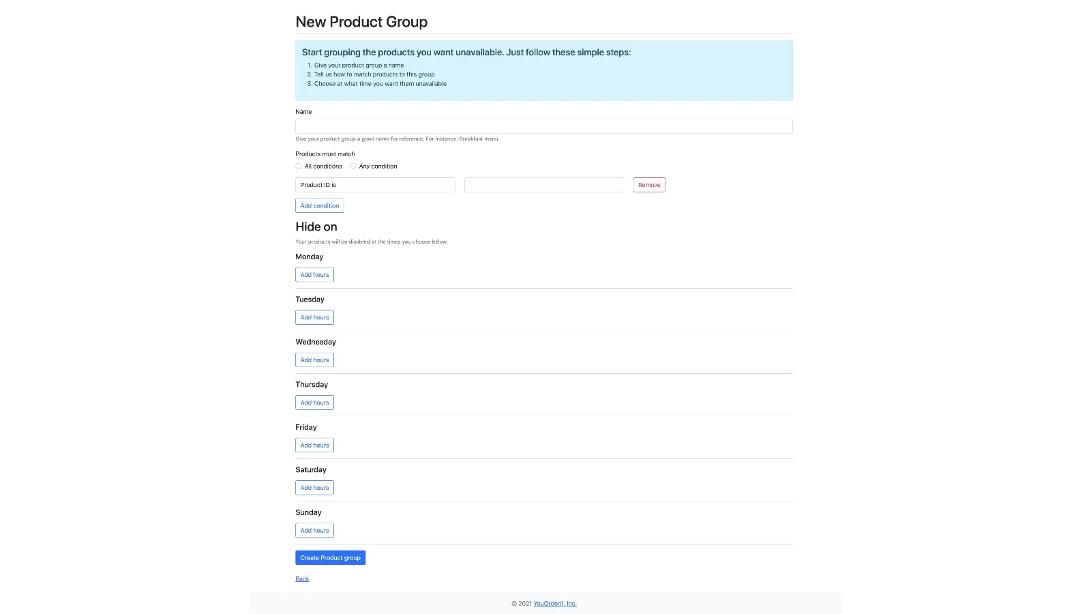This screenshot has width=1091, height=614.
Task: Open the YouOrderit, Inc. footer link
Action: point(555,604)
